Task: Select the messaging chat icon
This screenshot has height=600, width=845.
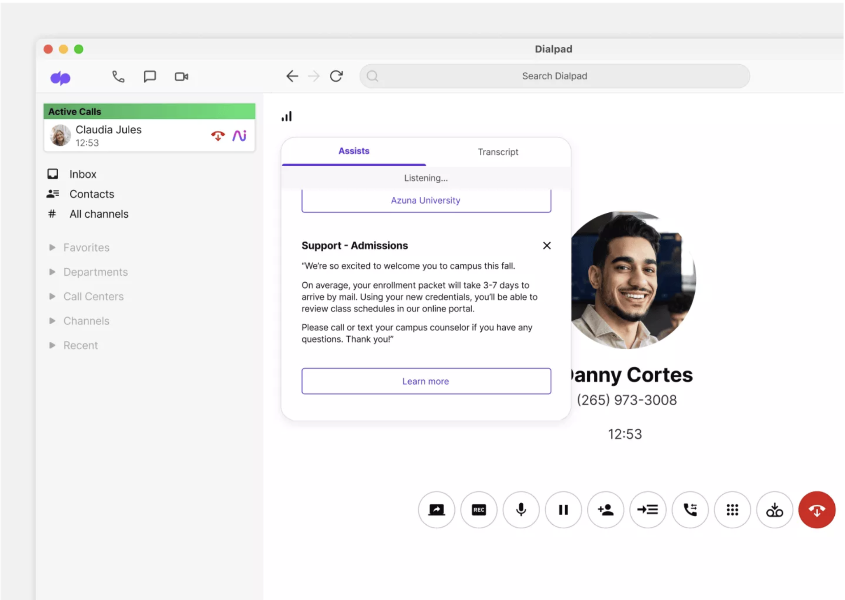Action: [150, 76]
